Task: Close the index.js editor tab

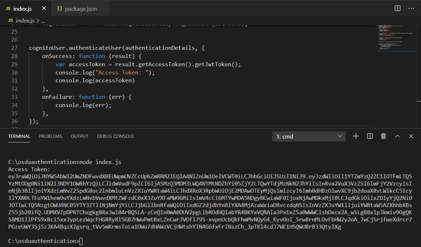Action: point(44,8)
